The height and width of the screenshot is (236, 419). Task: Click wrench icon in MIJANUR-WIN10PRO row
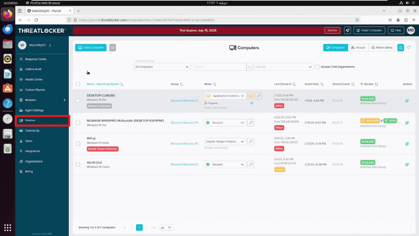click(x=250, y=123)
